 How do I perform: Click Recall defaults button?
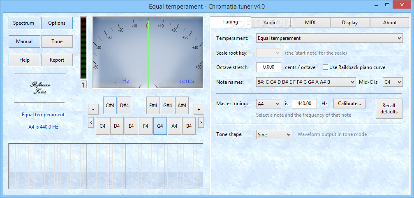(389, 108)
